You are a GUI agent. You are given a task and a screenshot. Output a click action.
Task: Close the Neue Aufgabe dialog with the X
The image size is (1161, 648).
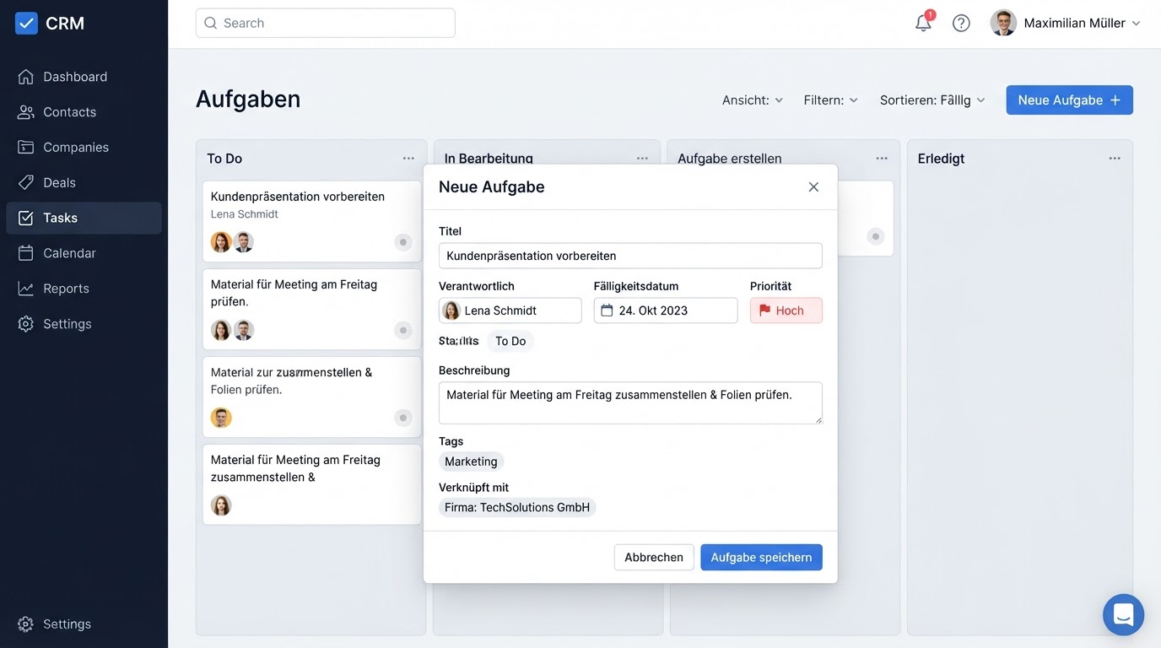[813, 187]
